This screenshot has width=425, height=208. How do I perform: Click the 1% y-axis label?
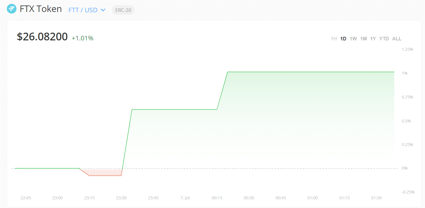pos(405,73)
